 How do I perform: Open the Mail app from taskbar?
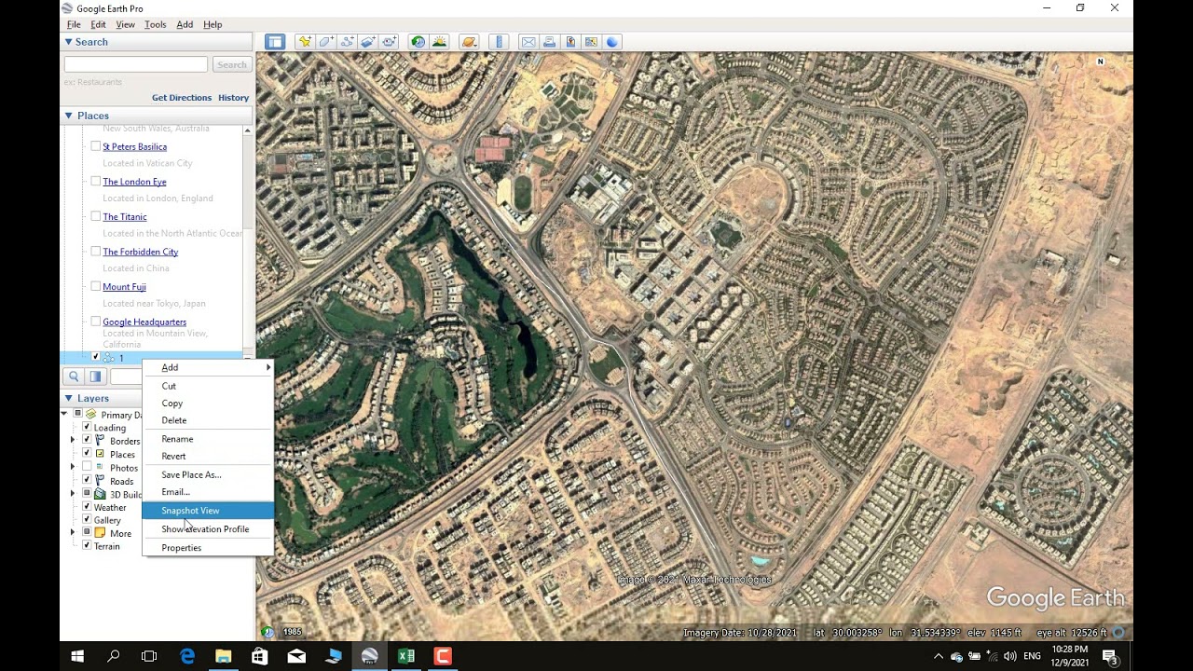(x=296, y=656)
